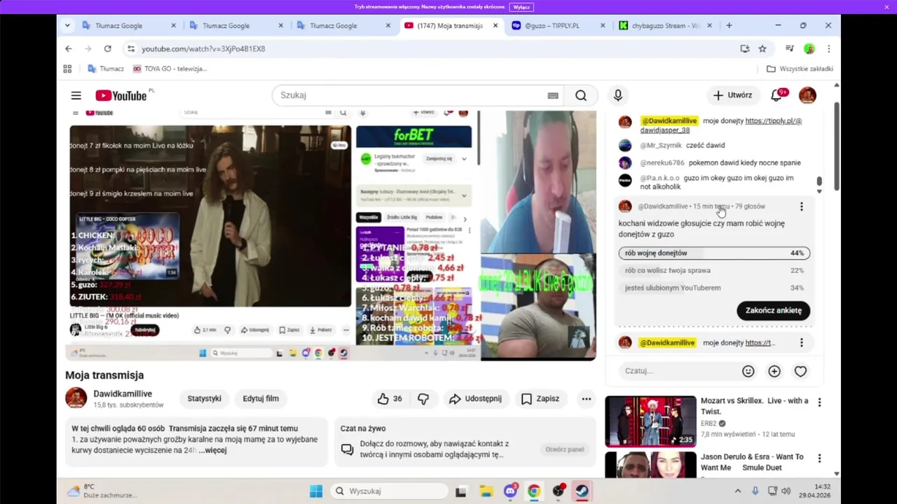This screenshot has height=504, width=897.
Task: Start voice search with the microphone icon
Action: point(617,95)
